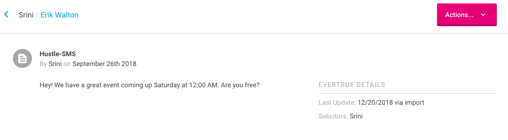Click the Hustle-SMS interaction title
The width and height of the screenshot is (508, 140).
(58, 54)
